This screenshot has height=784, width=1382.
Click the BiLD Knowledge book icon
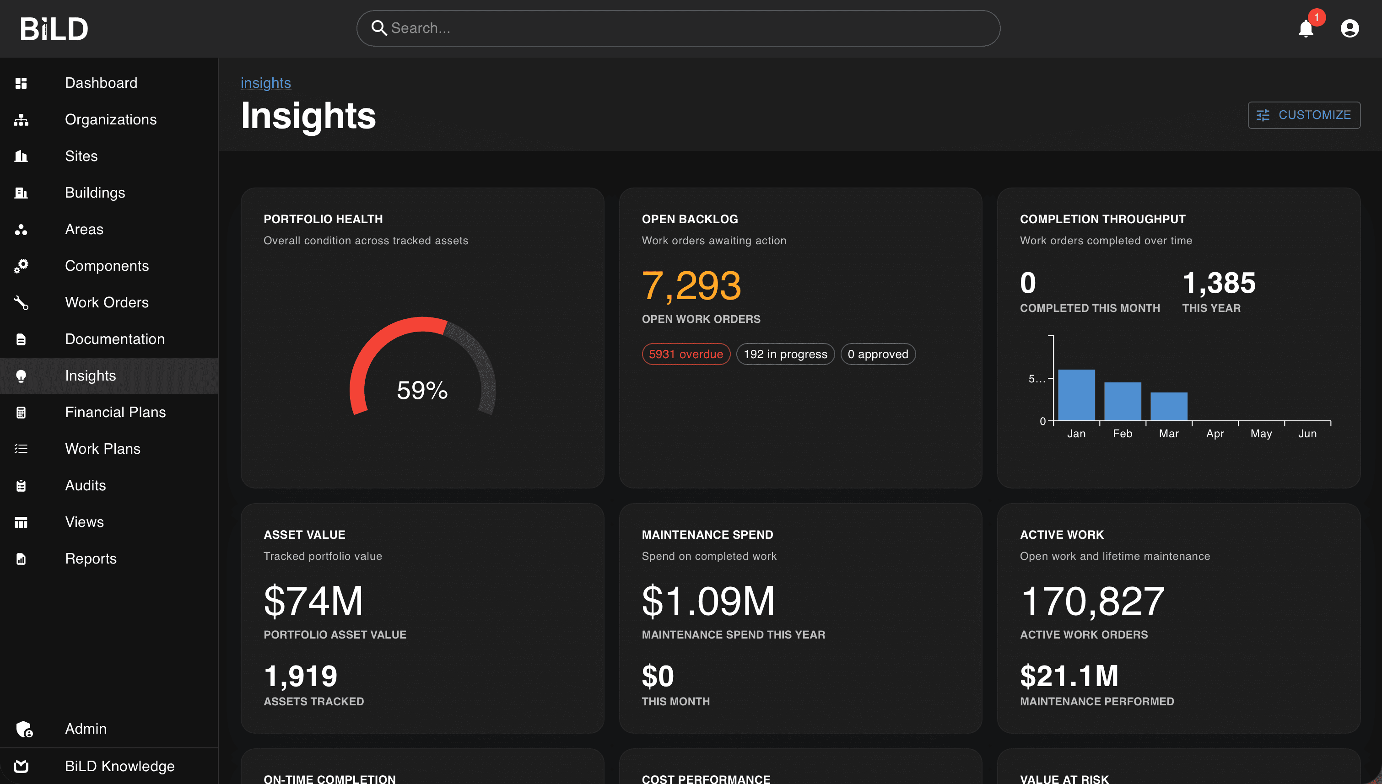(21, 766)
